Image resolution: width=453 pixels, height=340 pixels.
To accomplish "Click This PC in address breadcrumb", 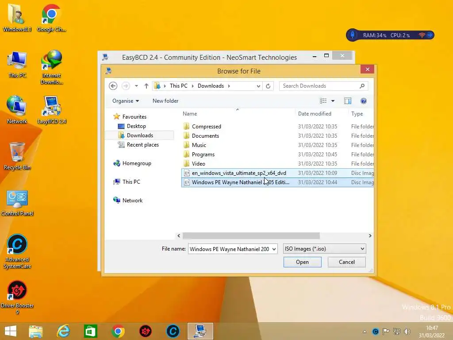I will pos(179,86).
